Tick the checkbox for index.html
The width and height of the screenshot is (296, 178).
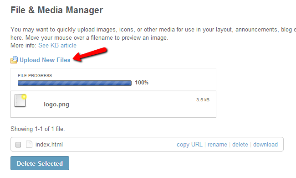pos(18,145)
